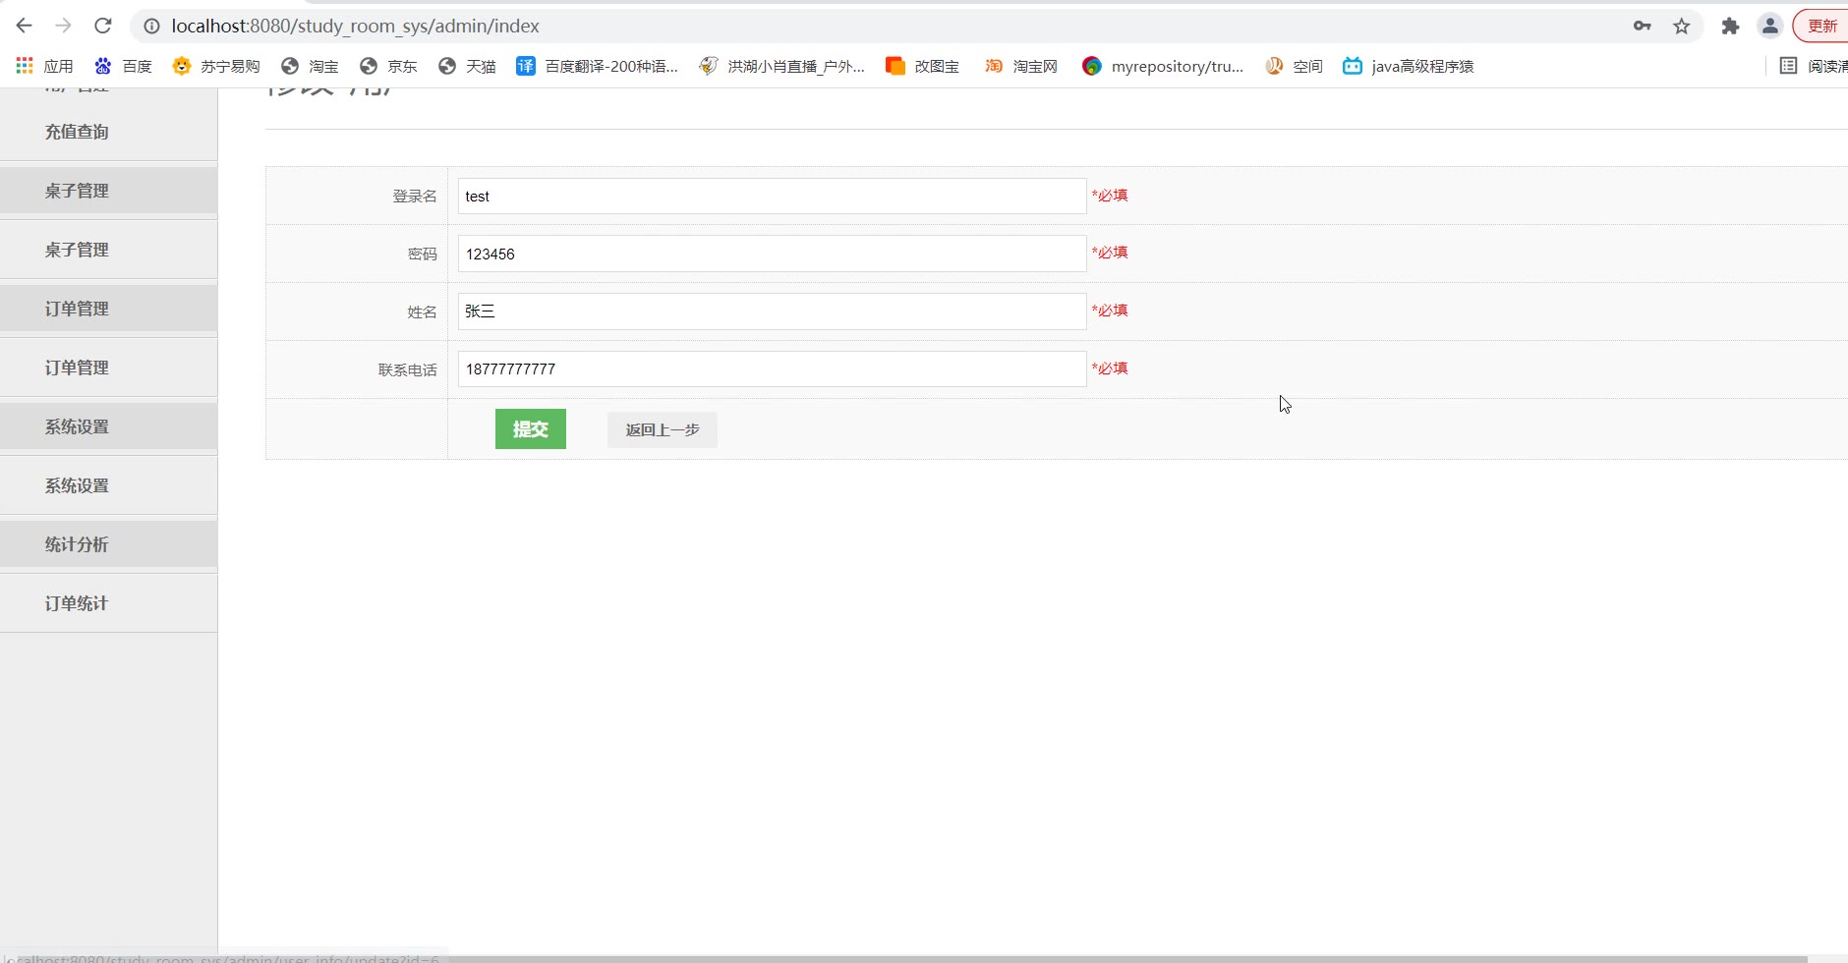1848x963 pixels.
Task: Focus the 登录名 field containing test
Action: 772,197
